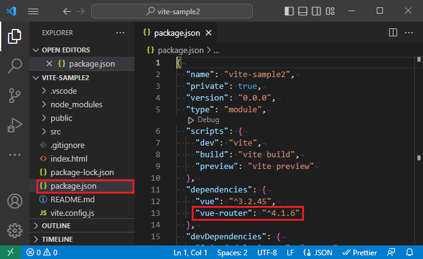
Task: Collapse the VITE-SAMPLE2 folder section
Action: [82, 78]
